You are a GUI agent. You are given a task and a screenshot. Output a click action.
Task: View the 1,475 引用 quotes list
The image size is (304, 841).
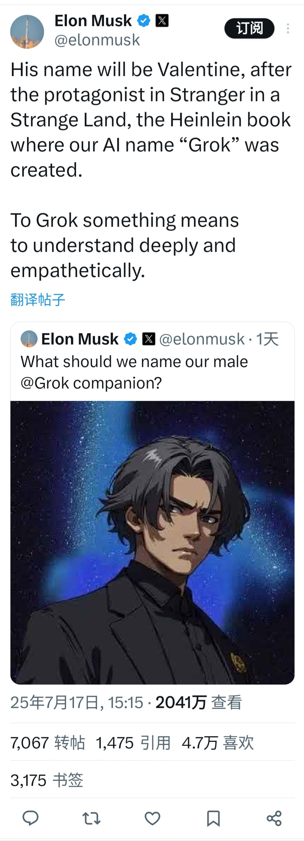coord(133,743)
